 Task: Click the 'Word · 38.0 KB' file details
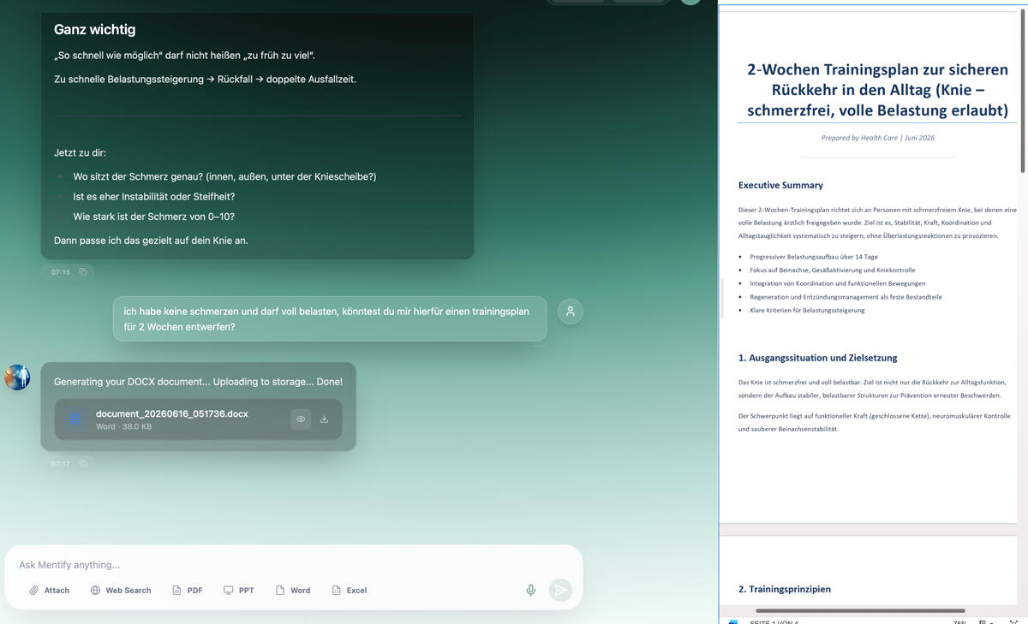[123, 426]
